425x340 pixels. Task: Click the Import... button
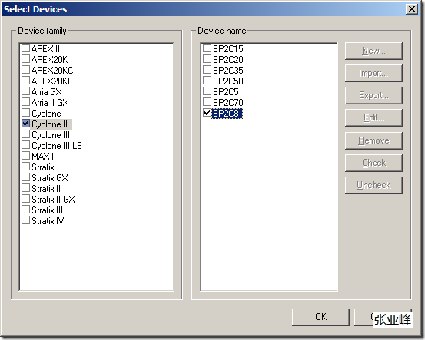click(374, 73)
